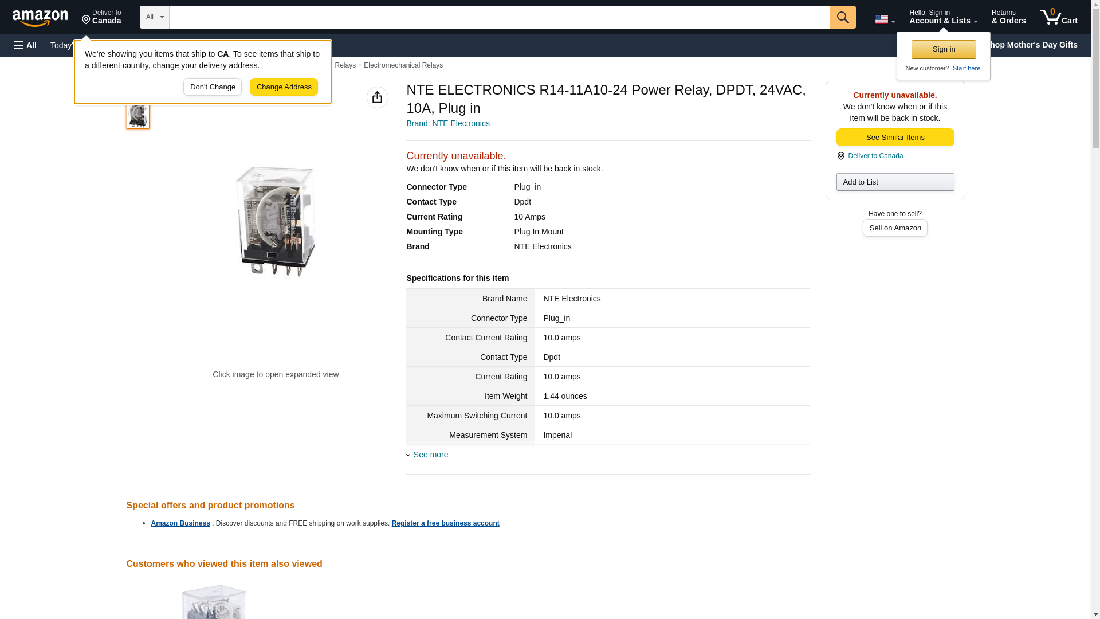The width and height of the screenshot is (1100, 619).
Task: Click the US flag language selector
Action: tap(884, 20)
